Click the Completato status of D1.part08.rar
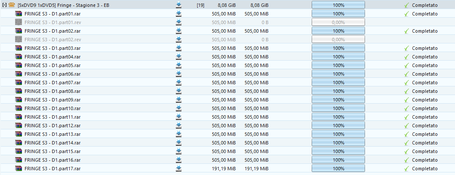The height and width of the screenshot is (175, 455). [425, 91]
